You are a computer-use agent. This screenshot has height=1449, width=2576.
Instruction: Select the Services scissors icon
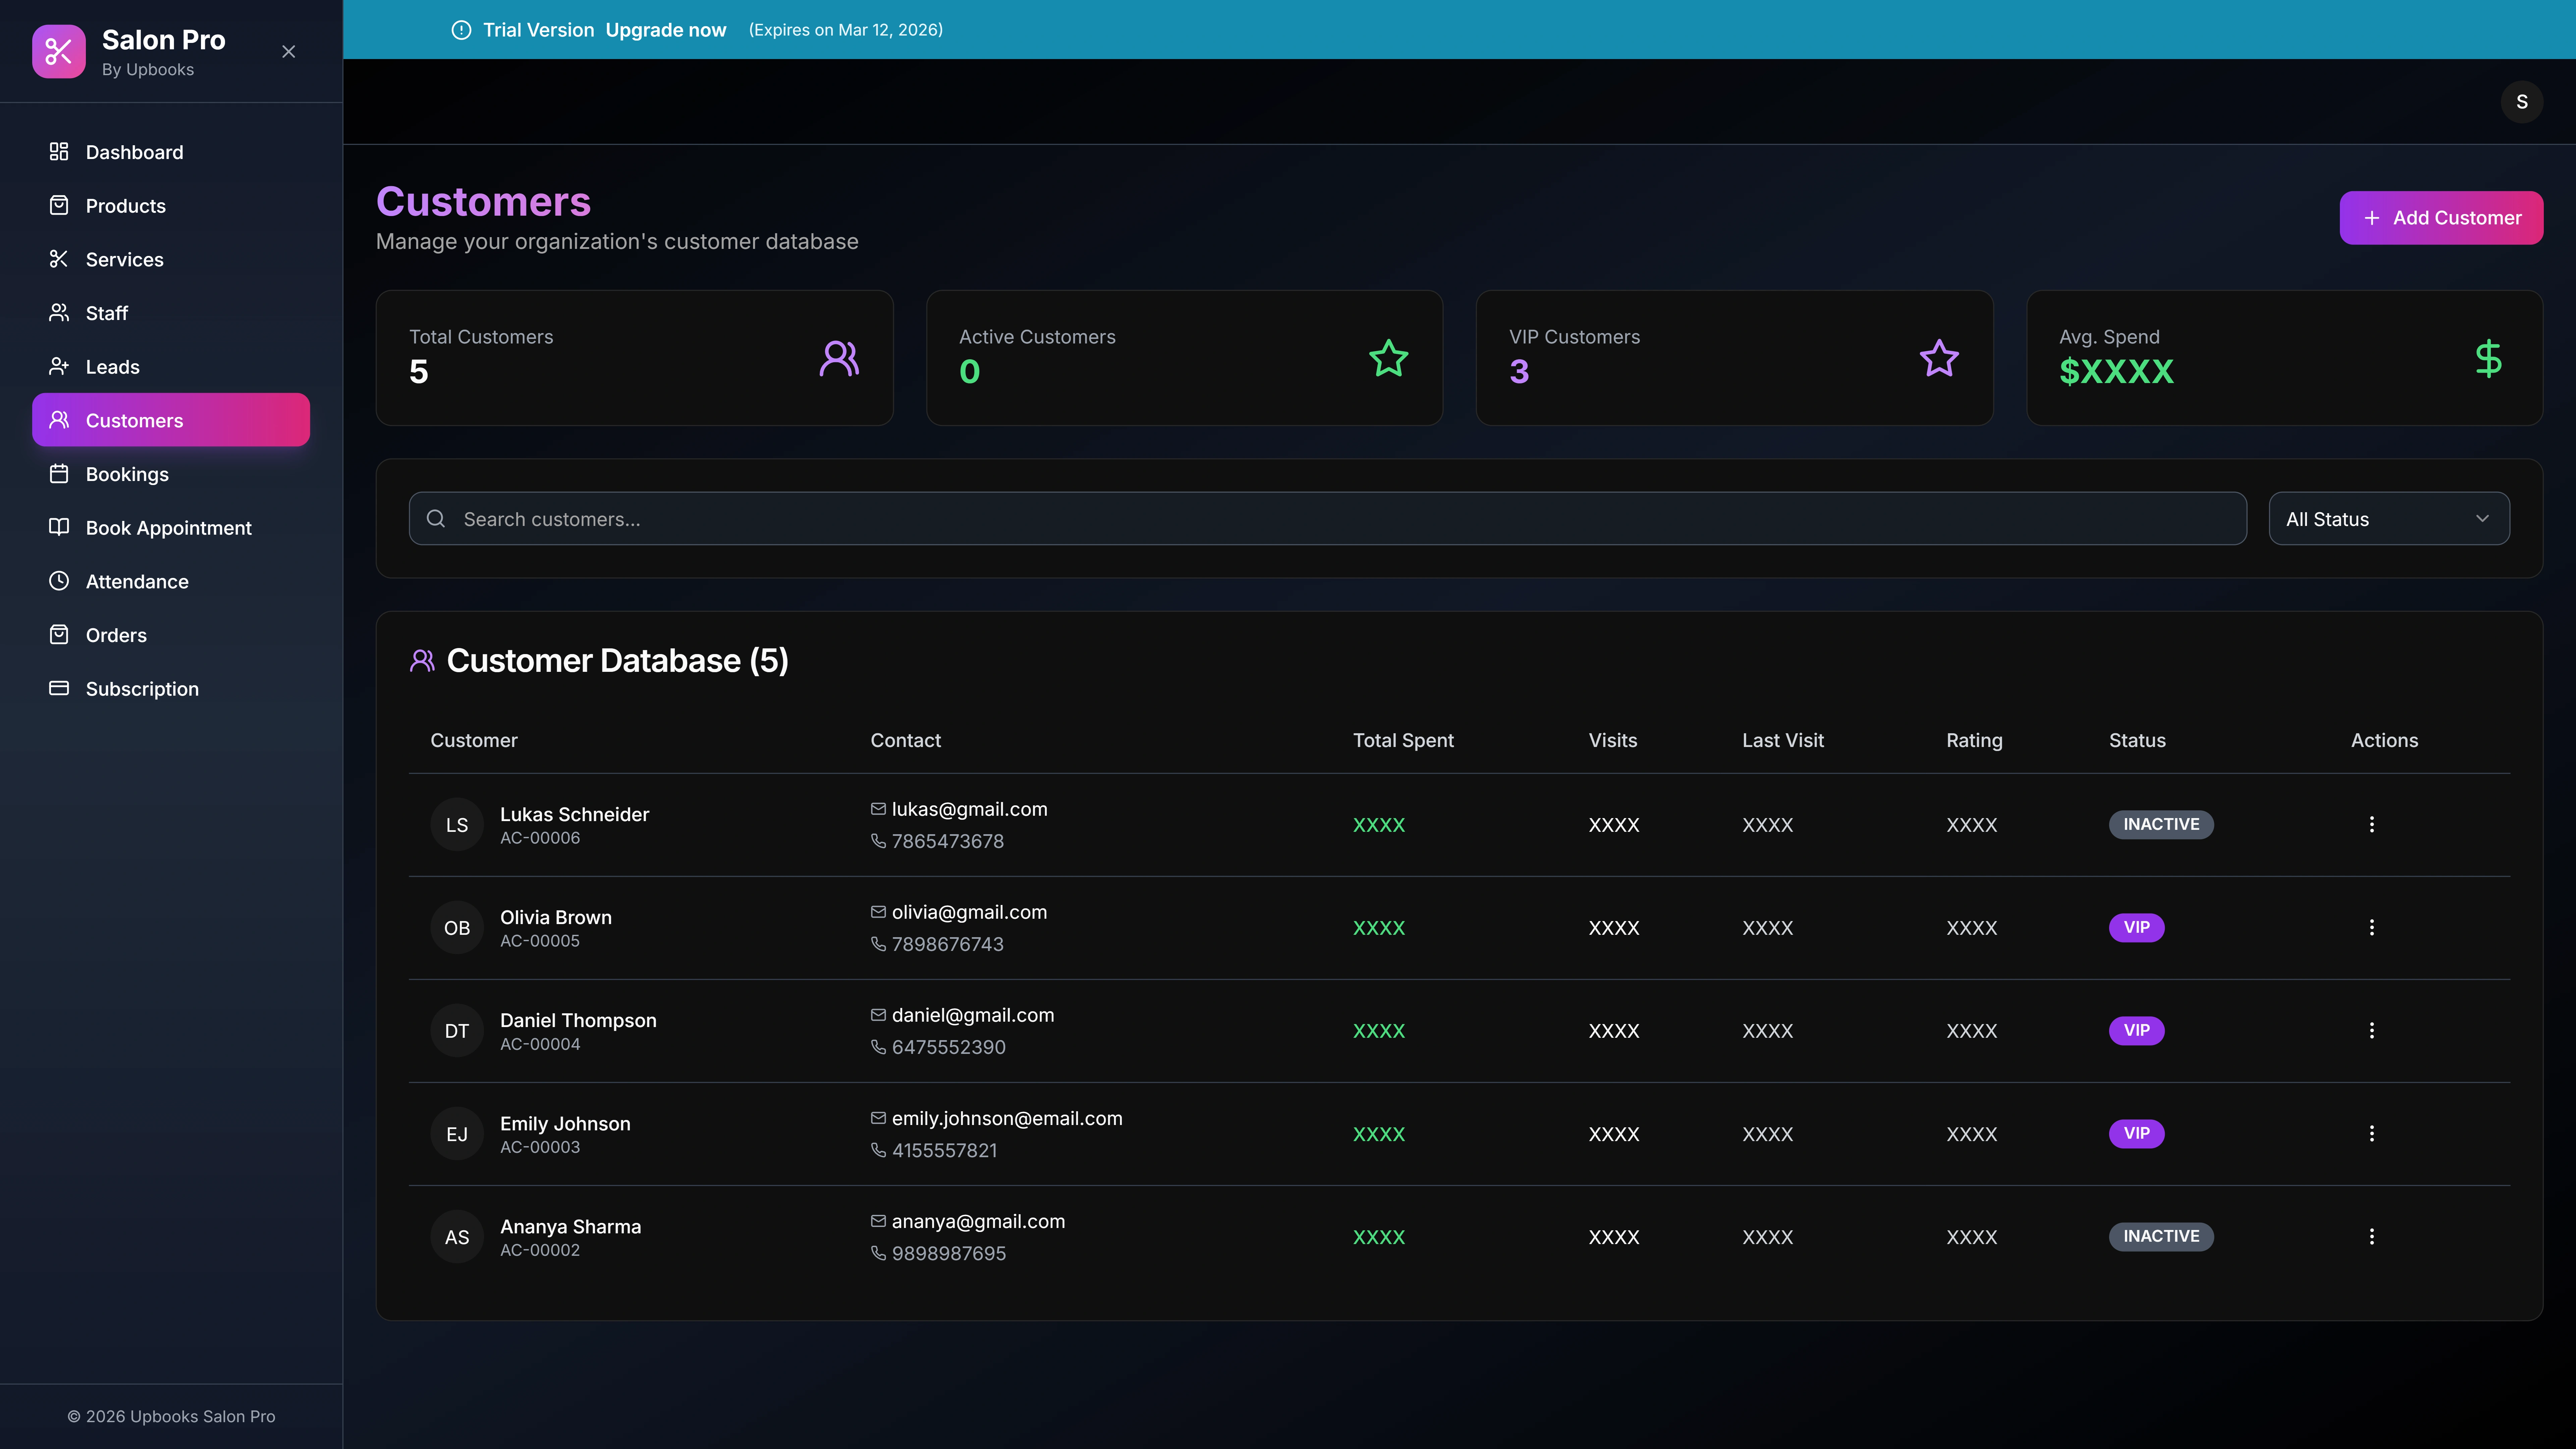coord(58,259)
